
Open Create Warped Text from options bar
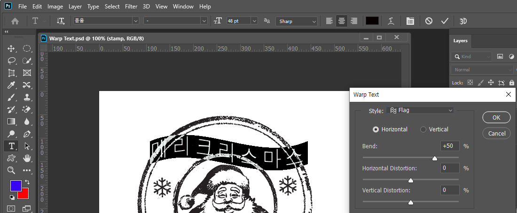(x=391, y=21)
